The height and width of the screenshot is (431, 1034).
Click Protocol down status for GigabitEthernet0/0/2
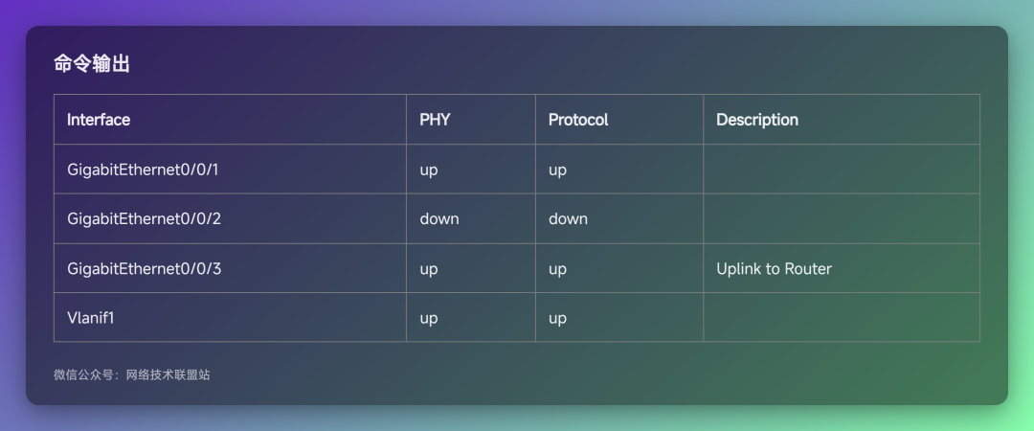(x=568, y=218)
